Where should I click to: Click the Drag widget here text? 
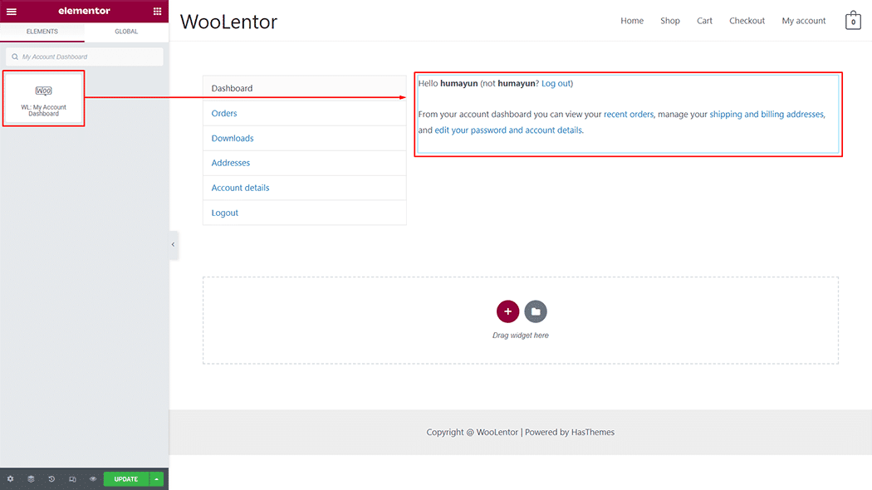coord(521,336)
